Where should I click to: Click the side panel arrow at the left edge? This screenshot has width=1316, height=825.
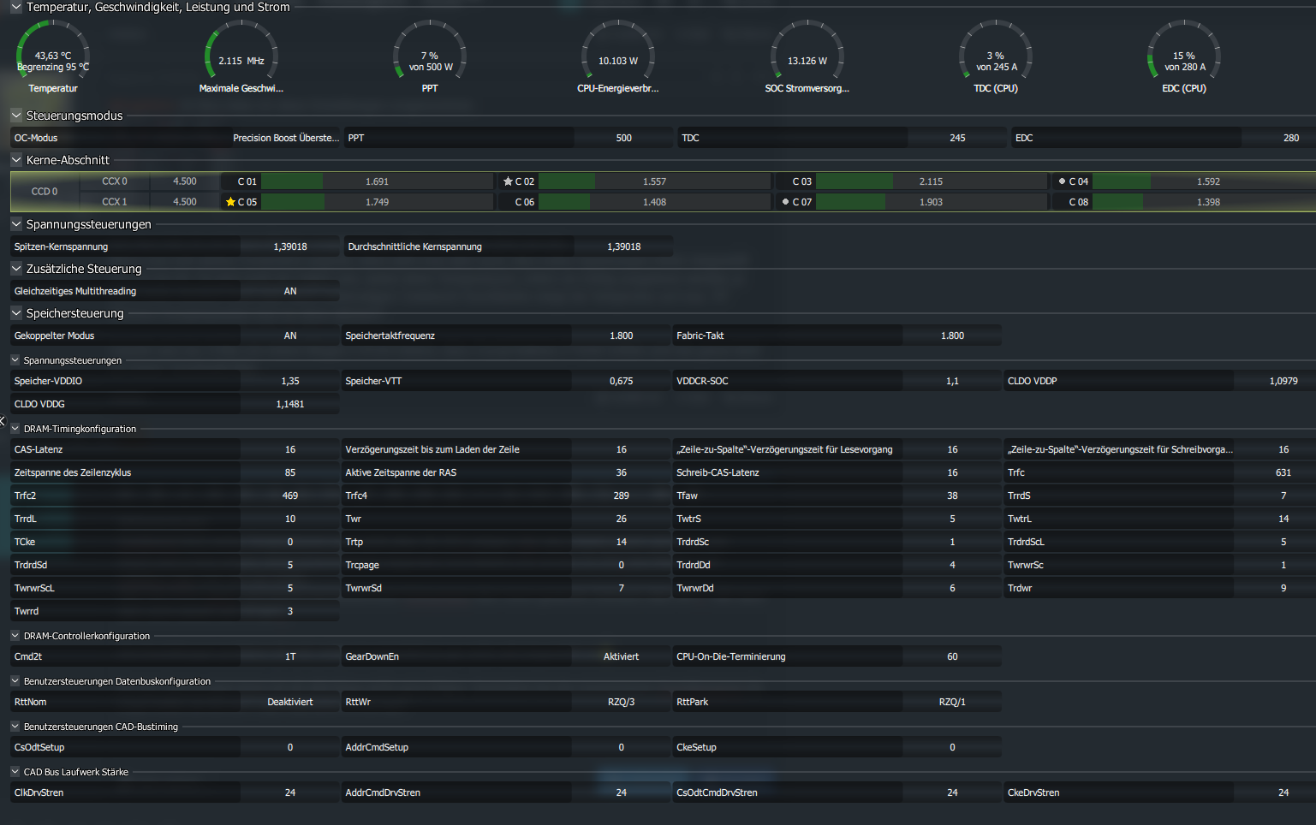3,421
